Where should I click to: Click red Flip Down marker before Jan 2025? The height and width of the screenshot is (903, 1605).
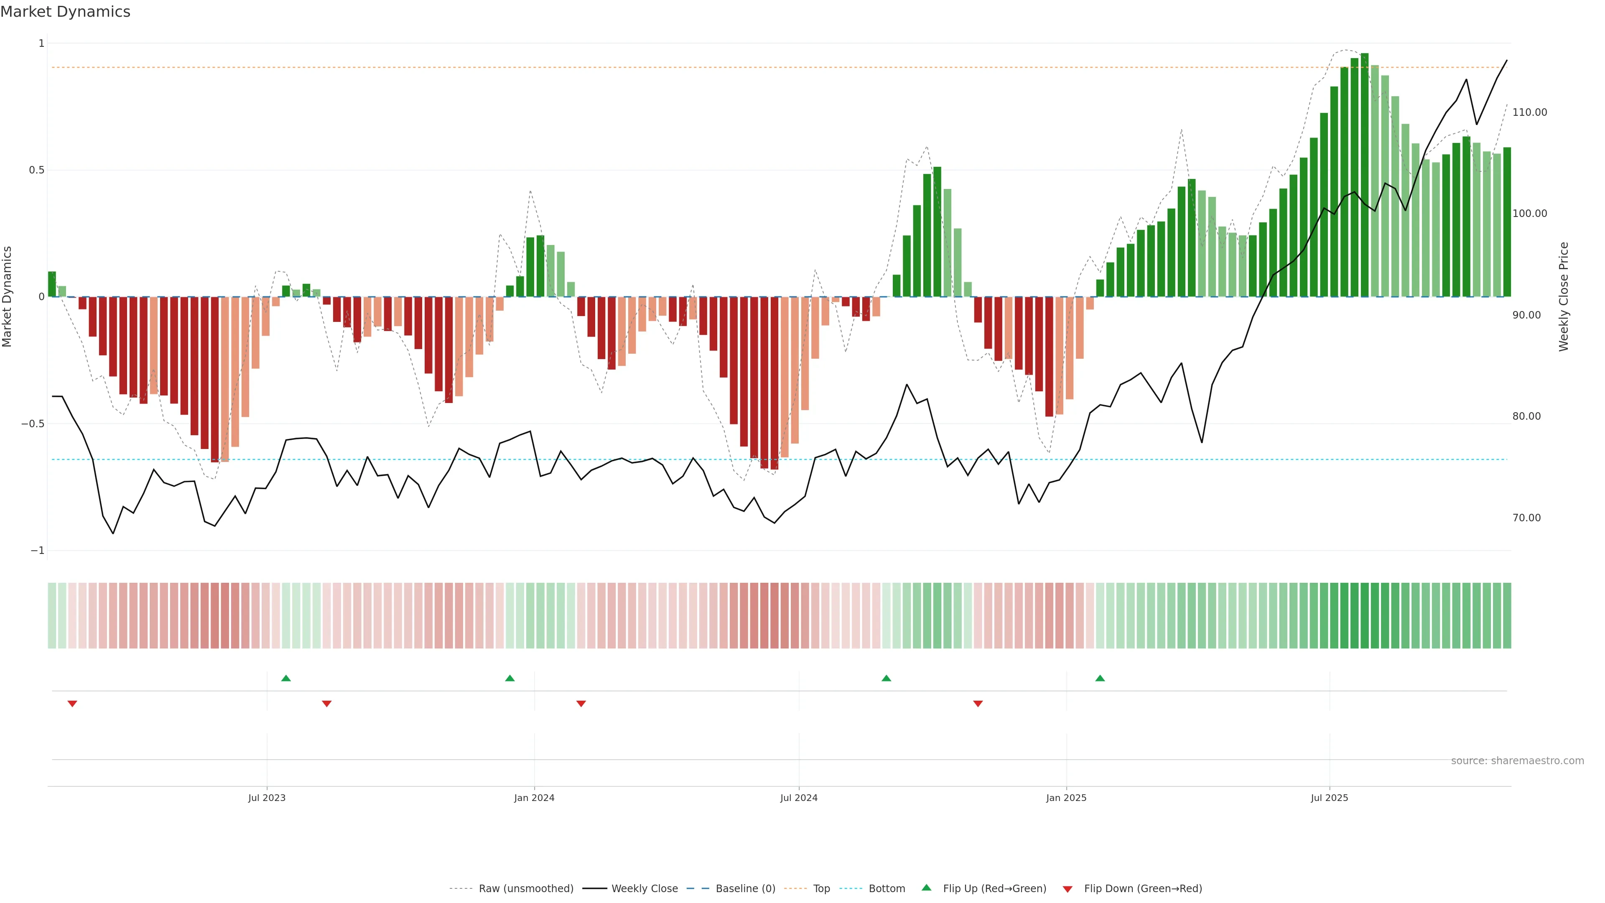coord(978,704)
